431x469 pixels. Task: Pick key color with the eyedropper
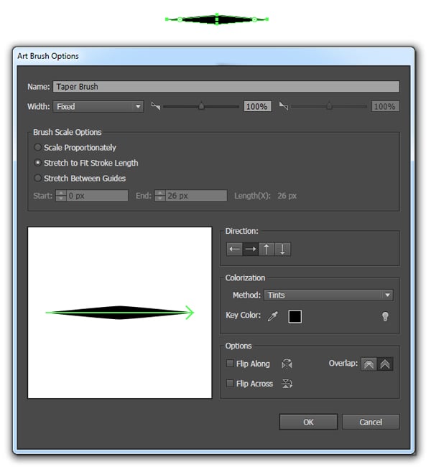click(273, 316)
